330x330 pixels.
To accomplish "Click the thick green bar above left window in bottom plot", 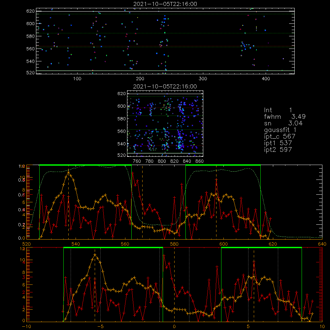I will [x=113, y=247].
